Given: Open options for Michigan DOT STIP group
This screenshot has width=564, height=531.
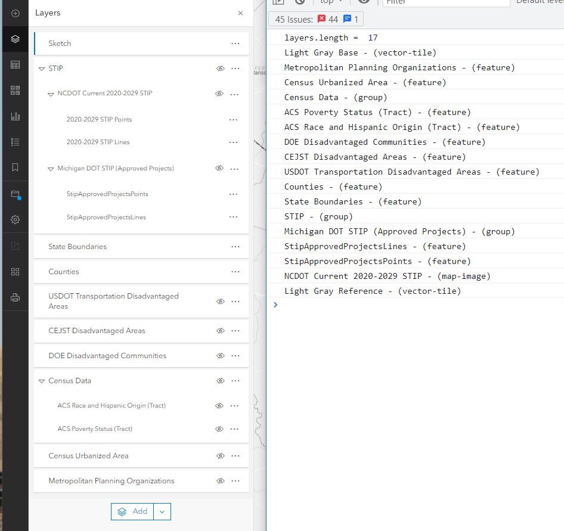Looking at the screenshot, I should coord(234,169).
